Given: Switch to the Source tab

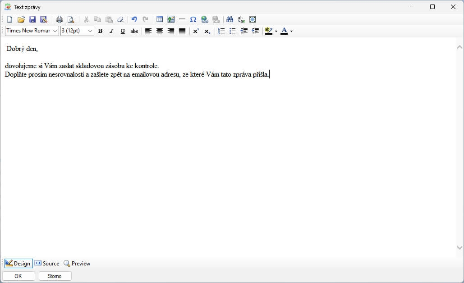Looking at the screenshot, I should (x=47, y=264).
